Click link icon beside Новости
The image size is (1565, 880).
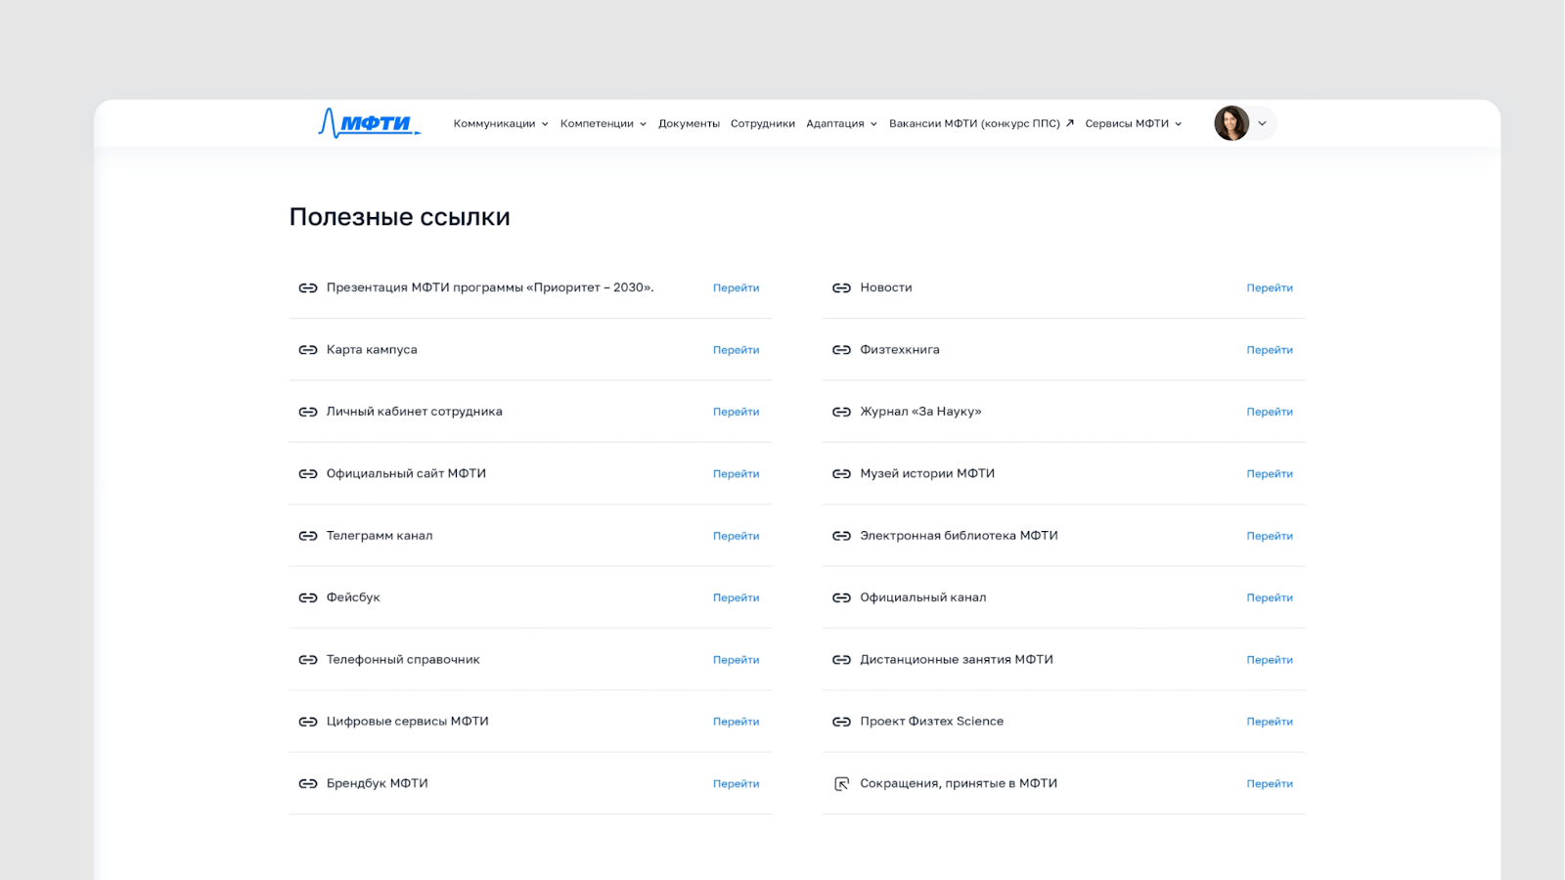841,287
